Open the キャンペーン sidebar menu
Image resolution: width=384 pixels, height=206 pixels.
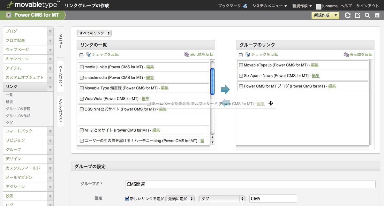click(25, 59)
